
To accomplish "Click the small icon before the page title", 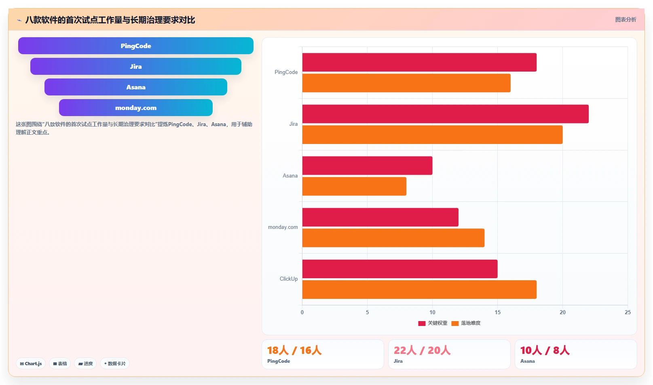I will tap(19, 20).
